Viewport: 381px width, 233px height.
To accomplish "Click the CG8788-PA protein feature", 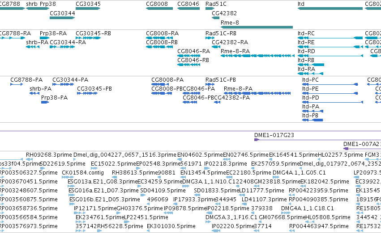I will coord(17,84).
